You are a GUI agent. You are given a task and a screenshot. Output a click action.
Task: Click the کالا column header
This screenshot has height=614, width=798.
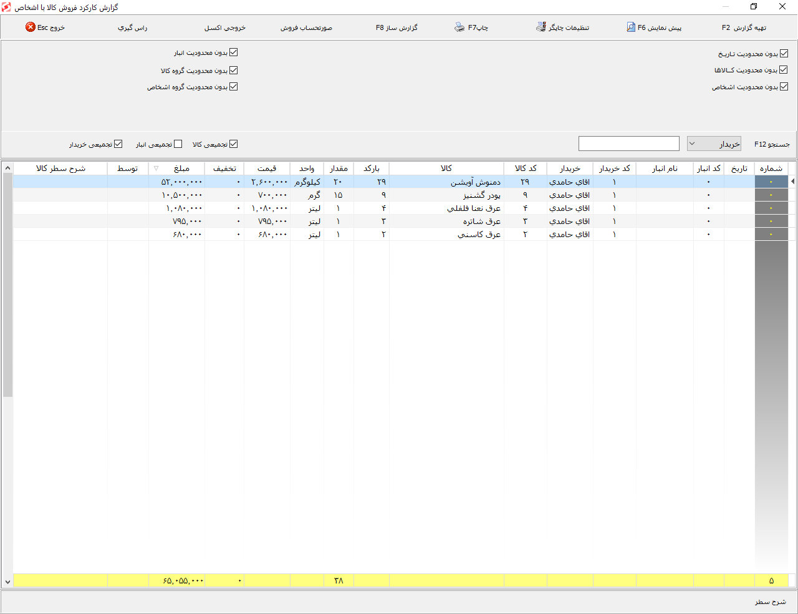click(446, 168)
